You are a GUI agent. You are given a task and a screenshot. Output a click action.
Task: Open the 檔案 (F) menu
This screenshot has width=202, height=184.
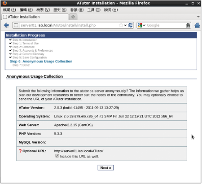(x=9, y=10)
